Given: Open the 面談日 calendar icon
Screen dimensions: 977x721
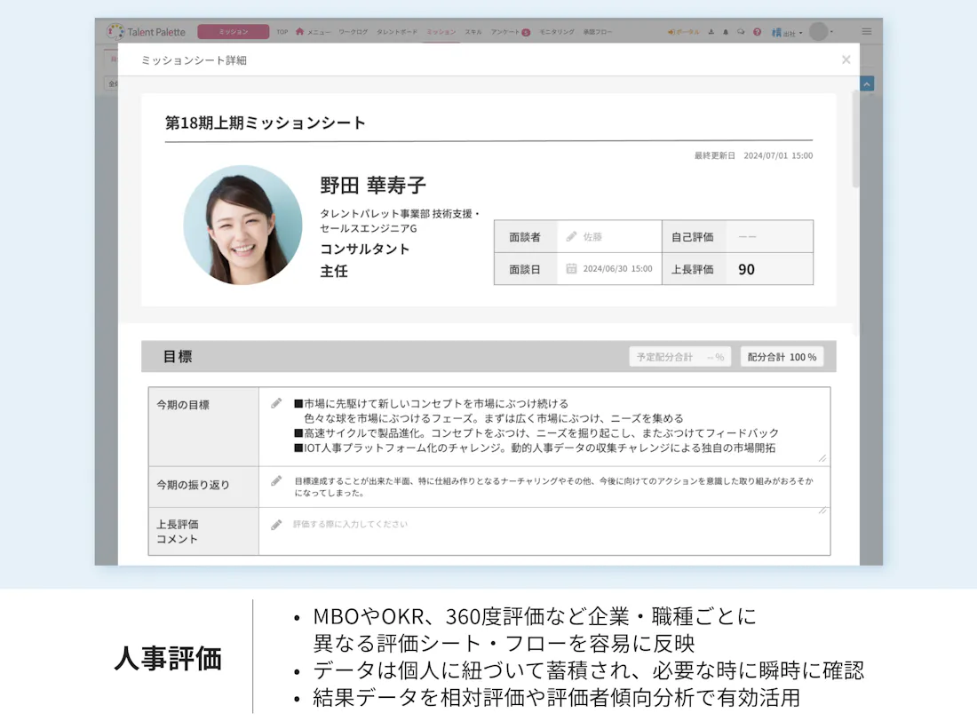Looking at the screenshot, I should click(x=571, y=268).
